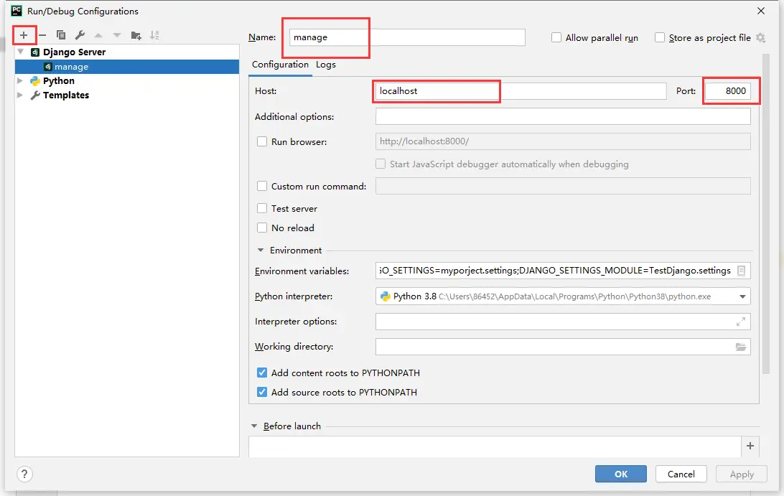Click the OK button

[620, 474]
